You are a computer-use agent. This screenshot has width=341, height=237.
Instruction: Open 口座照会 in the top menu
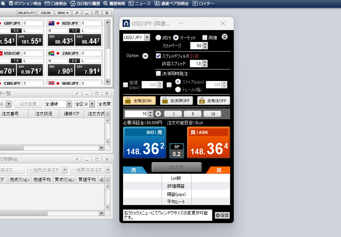click(x=56, y=3)
